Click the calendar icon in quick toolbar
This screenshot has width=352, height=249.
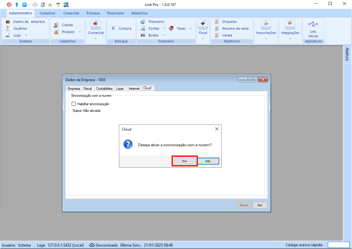(58, 5)
